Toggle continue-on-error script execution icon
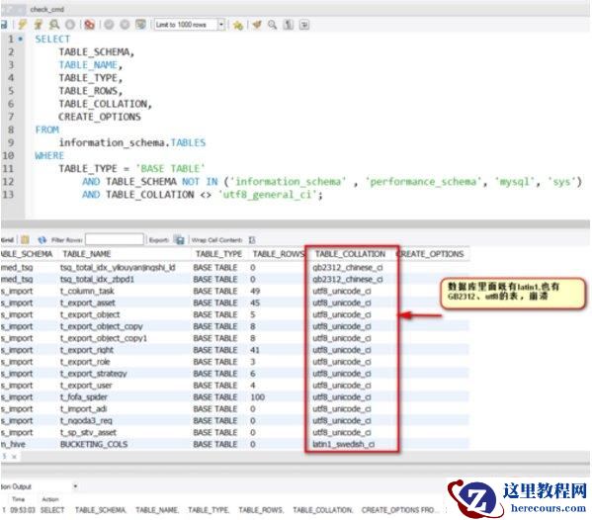592x520 pixels. coord(90,25)
